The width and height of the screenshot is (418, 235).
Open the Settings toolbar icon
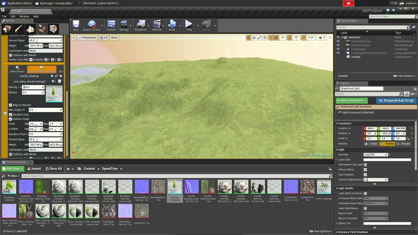click(124, 26)
